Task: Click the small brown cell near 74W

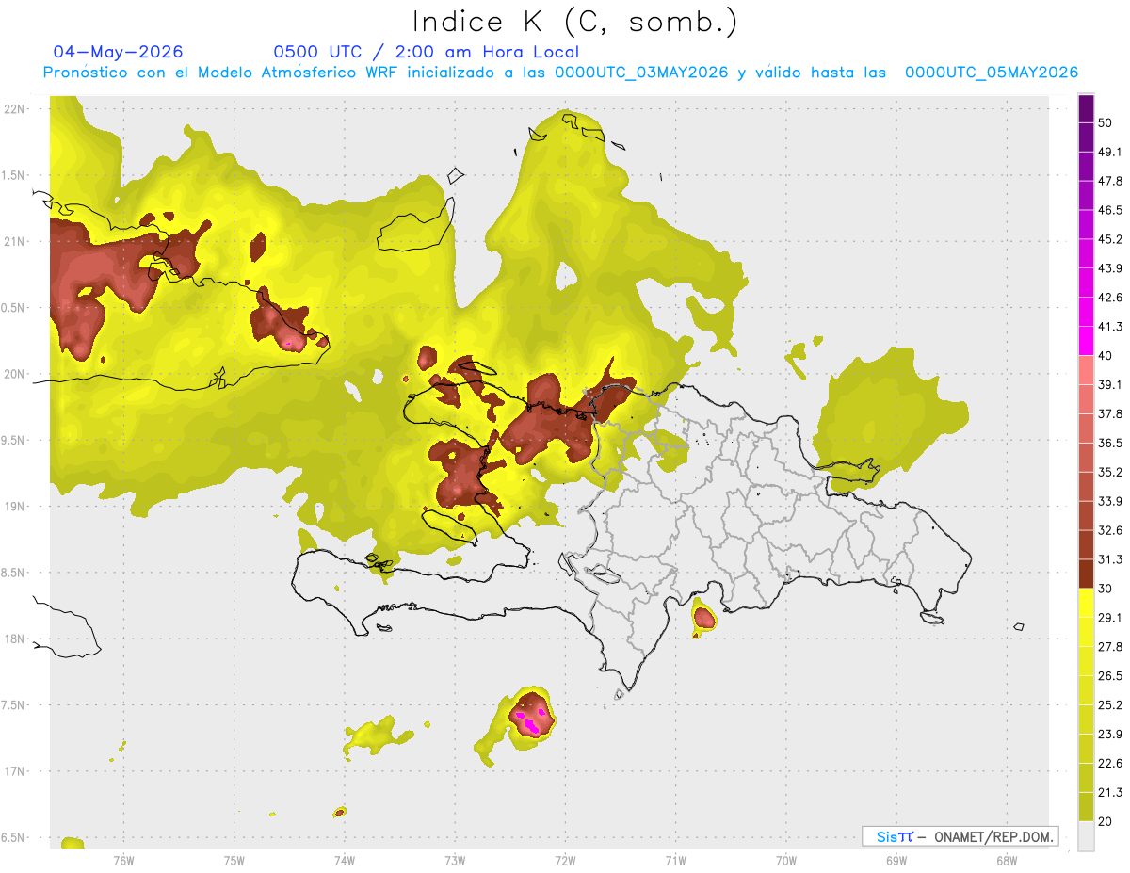Action: coord(340,812)
